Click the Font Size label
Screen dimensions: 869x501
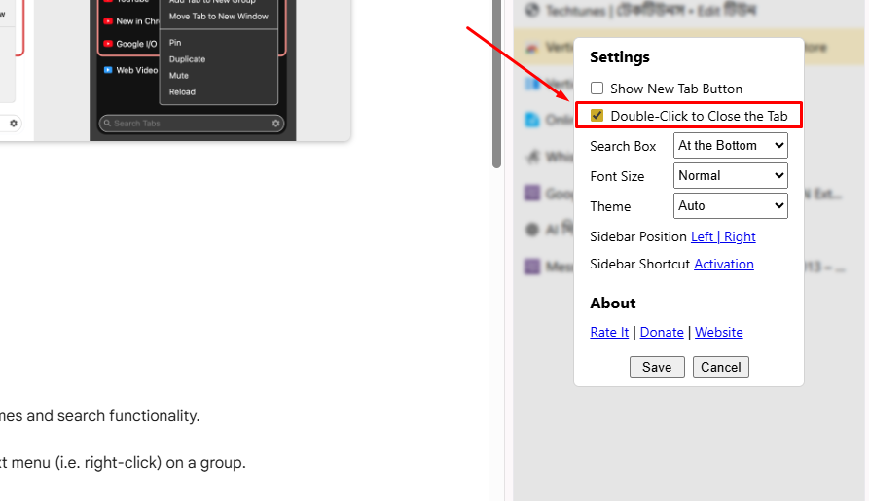tap(617, 176)
